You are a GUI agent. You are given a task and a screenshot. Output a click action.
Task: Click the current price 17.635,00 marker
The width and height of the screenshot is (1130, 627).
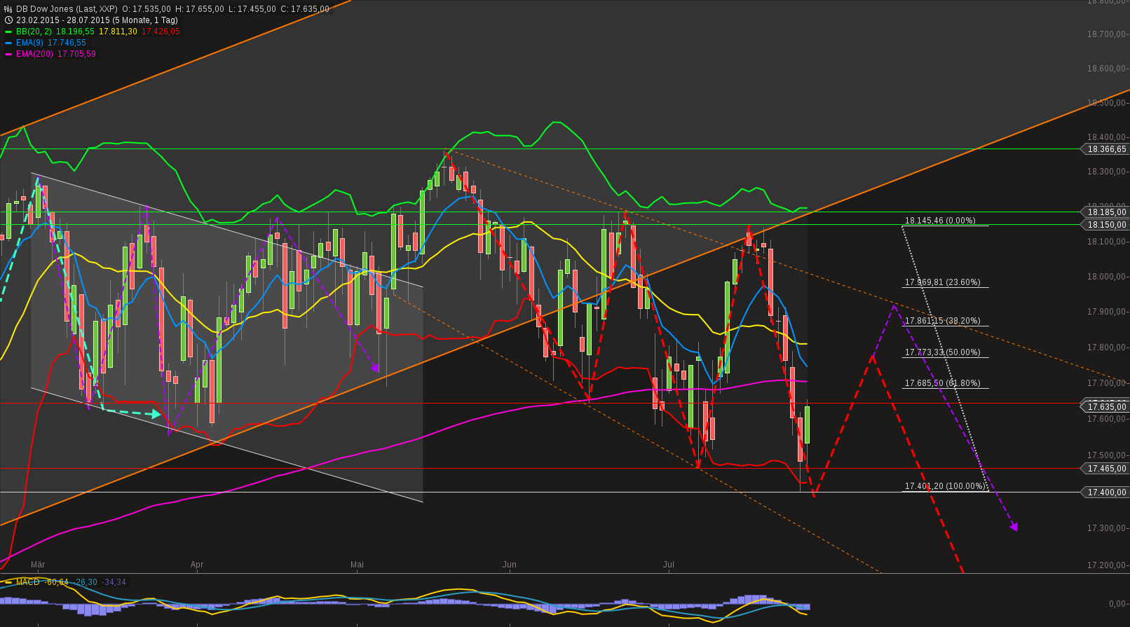coord(1105,406)
